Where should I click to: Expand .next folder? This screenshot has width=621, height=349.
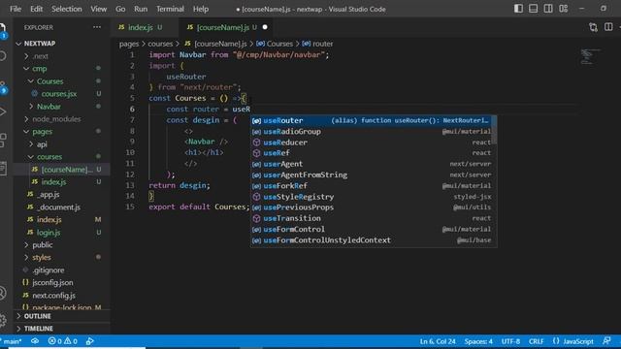[41, 56]
